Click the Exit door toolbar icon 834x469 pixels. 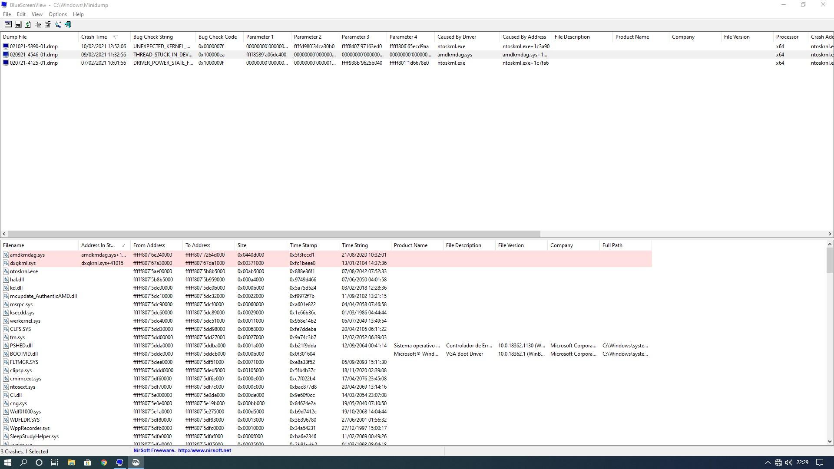point(68,25)
